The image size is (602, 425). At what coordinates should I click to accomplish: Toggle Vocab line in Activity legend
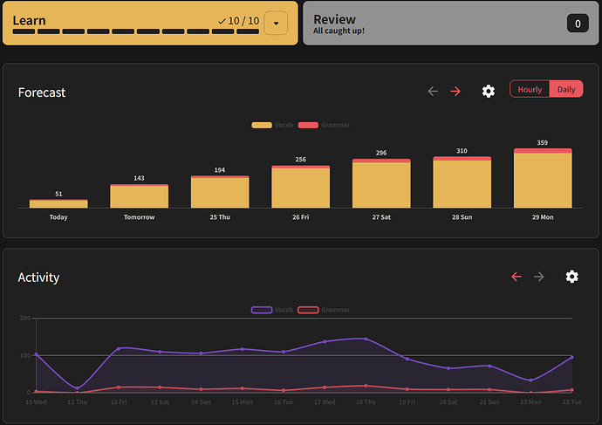272,310
